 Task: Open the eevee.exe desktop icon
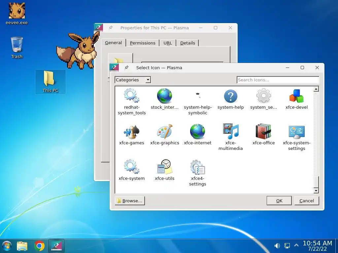(x=17, y=13)
